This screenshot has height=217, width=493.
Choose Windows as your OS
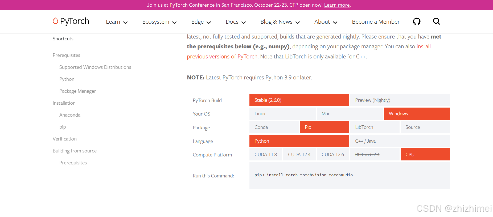pyautogui.click(x=417, y=114)
